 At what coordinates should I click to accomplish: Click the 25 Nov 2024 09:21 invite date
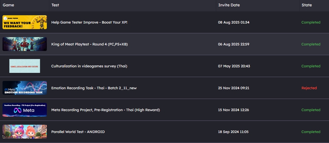pos(234,88)
